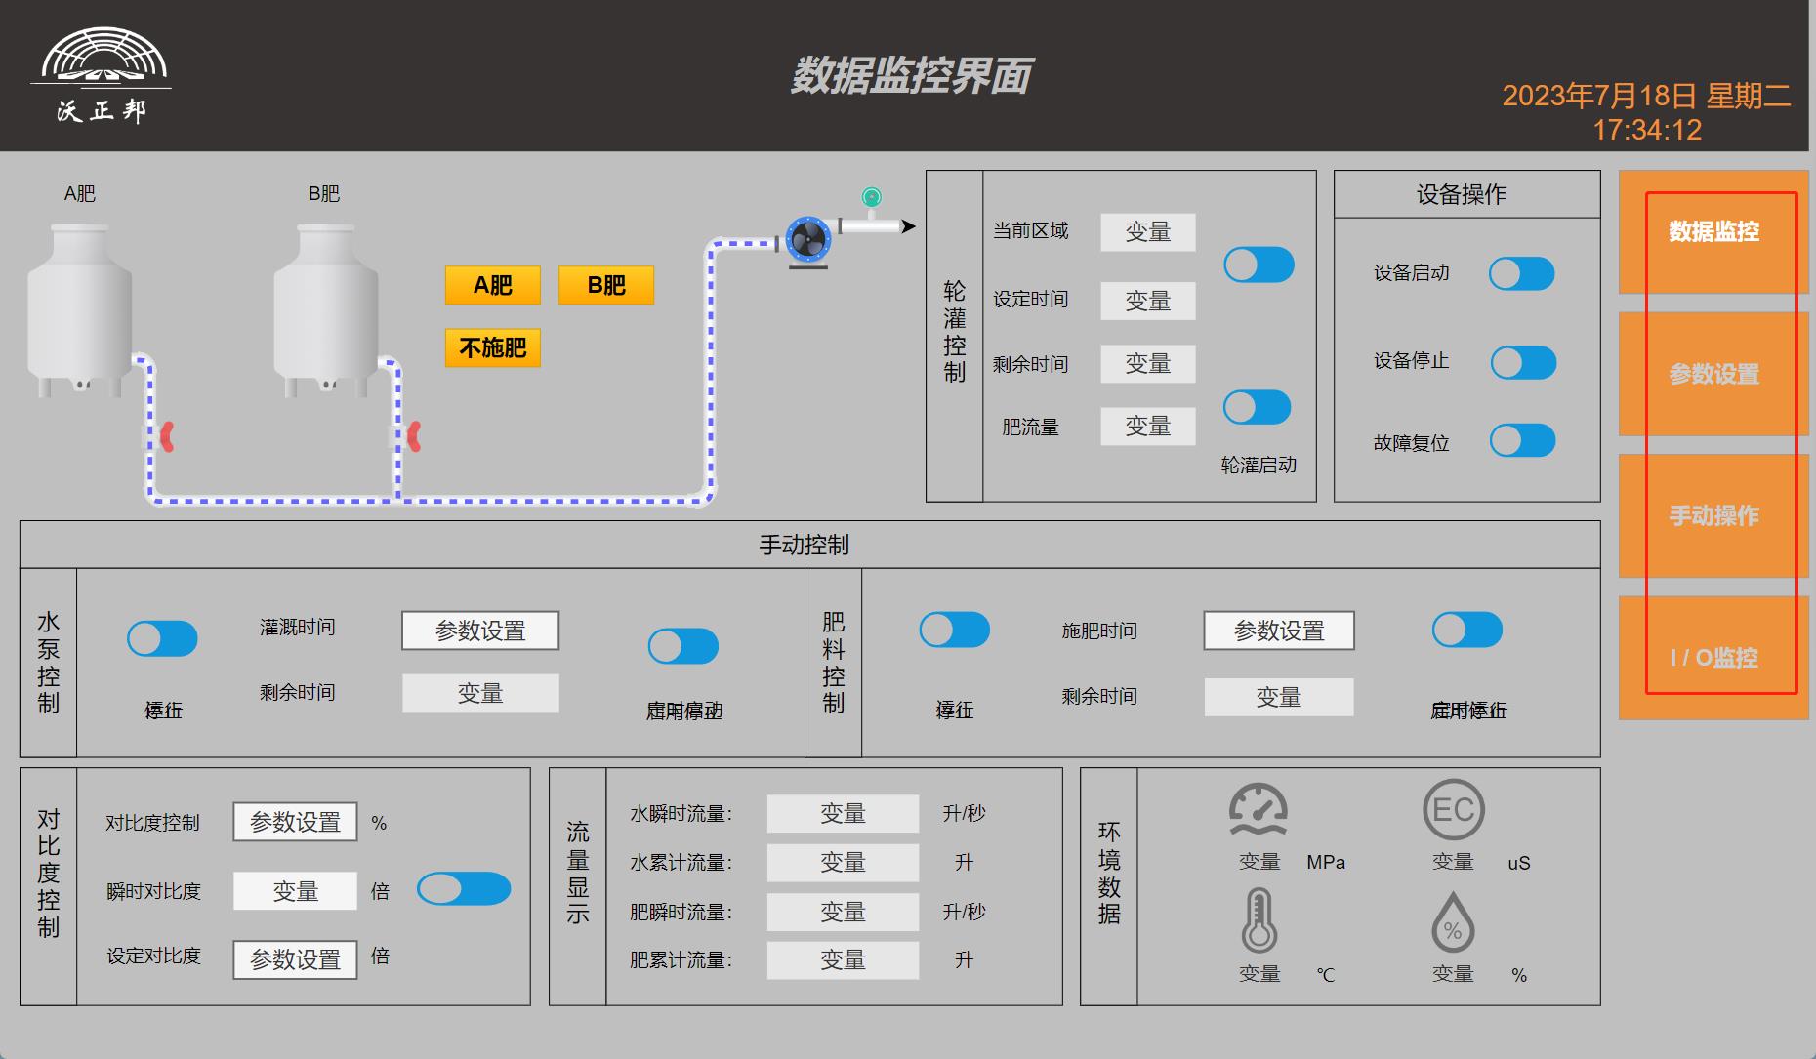Click the 肥瞬时流量 变量 value

click(843, 912)
